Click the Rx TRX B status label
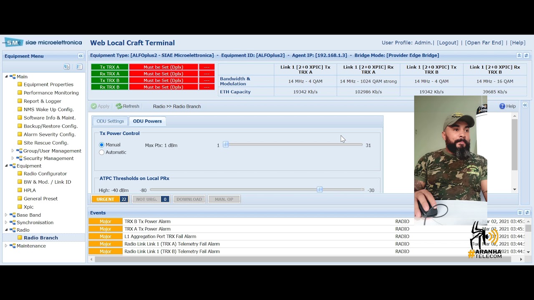 click(110, 87)
